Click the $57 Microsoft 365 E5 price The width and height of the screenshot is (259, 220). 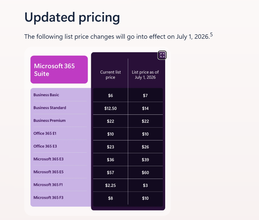click(x=110, y=172)
